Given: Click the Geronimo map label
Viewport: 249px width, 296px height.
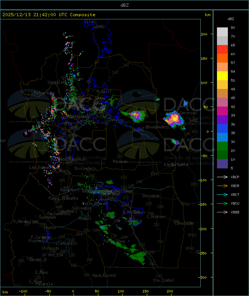Looking at the screenshot, I should point(188,113).
